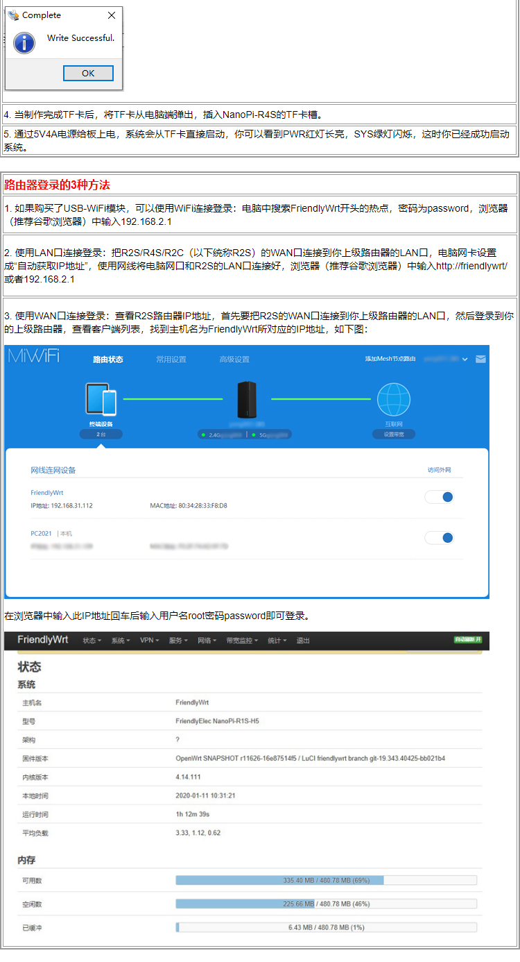Click the black router device icon
The image size is (520, 962).
pos(248,400)
